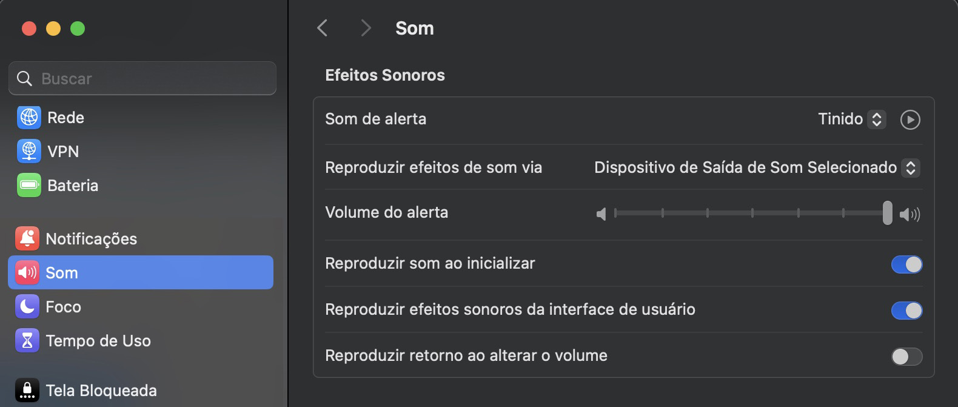Image resolution: width=958 pixels, height=407 pixels.
Task: Select Som in the sidebar menu
Action: pos(62,272)
